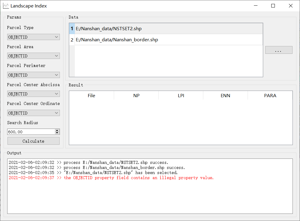Viewport: 300px width, 221px height.
Task: Increase Search Radius with up arrow
Action: coord(57,130)
